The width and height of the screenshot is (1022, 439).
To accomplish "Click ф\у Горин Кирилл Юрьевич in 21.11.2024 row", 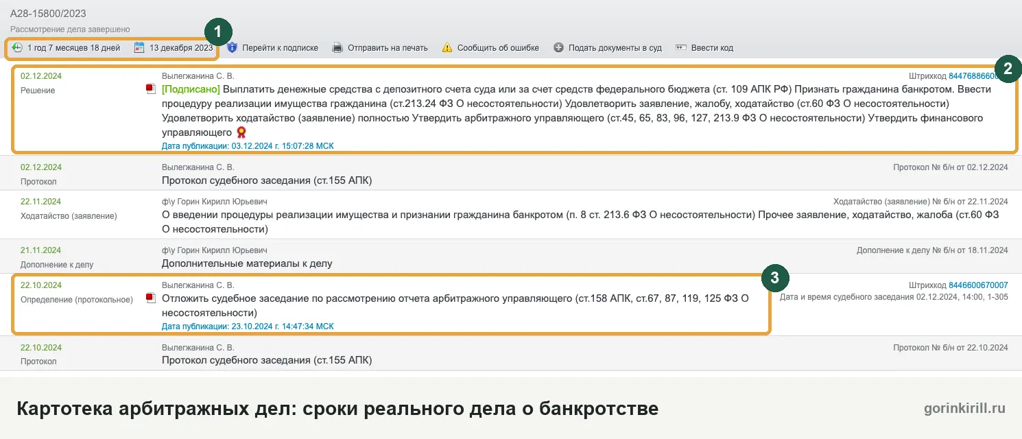I will pos(215,250).
